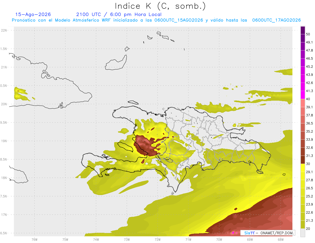315x243 pixels.
Task: Click the '42.6' color scale value
Action: (x=309, y=83)
